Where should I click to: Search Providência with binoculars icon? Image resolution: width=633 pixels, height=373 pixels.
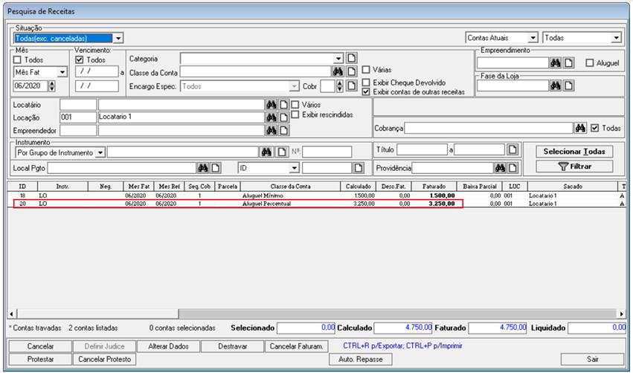500,168
